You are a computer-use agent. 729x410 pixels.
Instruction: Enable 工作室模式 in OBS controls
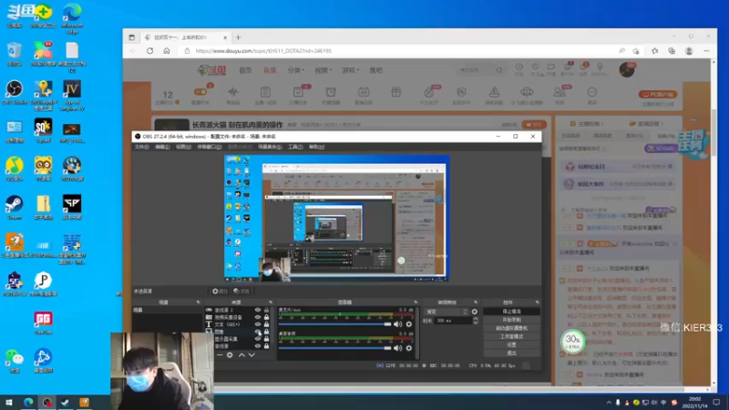tap(511, 336)
